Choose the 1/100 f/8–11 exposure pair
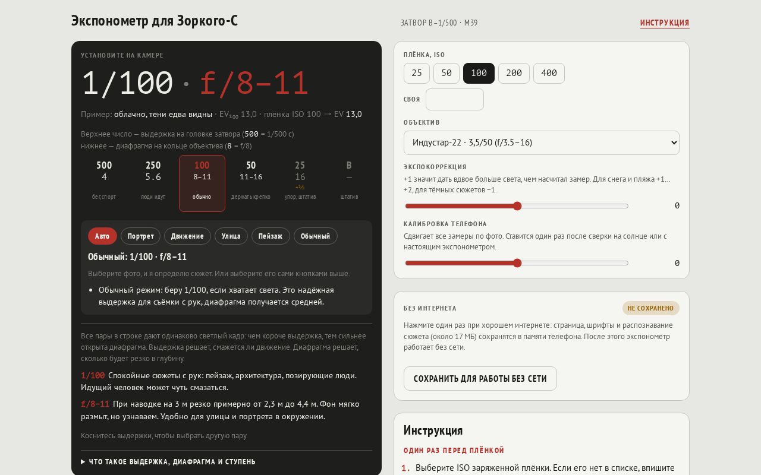Viewport: 761px width, 475px height. click(x=202, y=183)
